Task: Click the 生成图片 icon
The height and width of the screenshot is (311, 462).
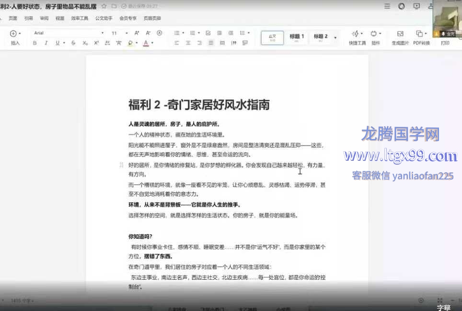Action: coord(400,37)
